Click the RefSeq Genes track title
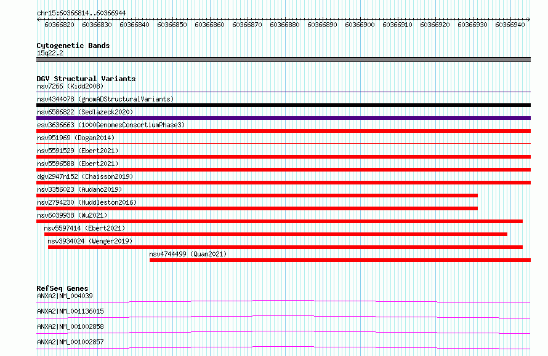The image size is (548, 356). click(x=63, y=288)
